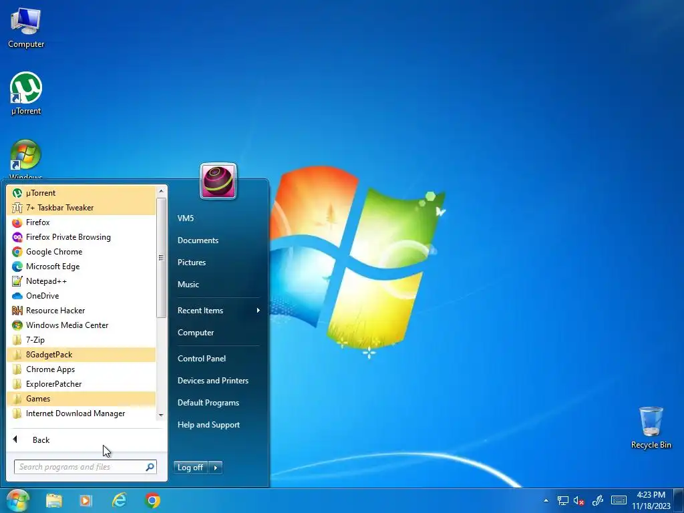This screenshot has width=684, height=513.
Task: Click the pen/tablet input tray icon
Action: (598, 500)
